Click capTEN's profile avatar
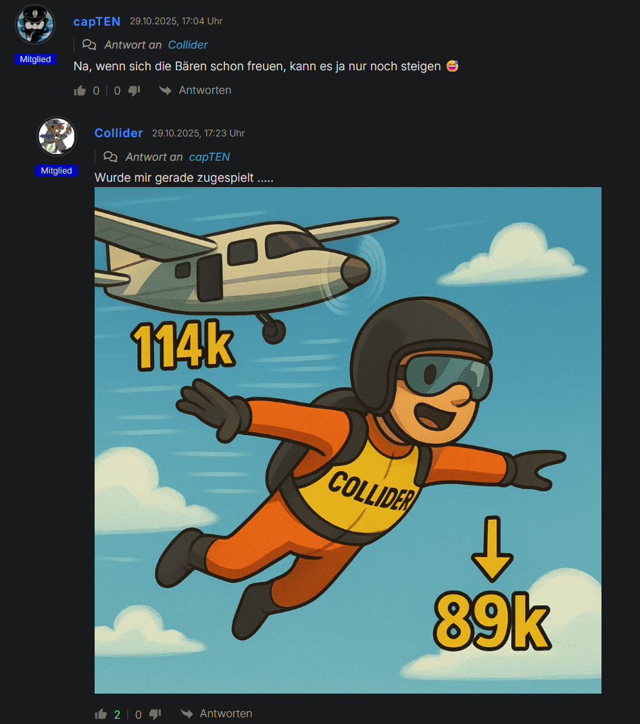 (x=35, y=24)
